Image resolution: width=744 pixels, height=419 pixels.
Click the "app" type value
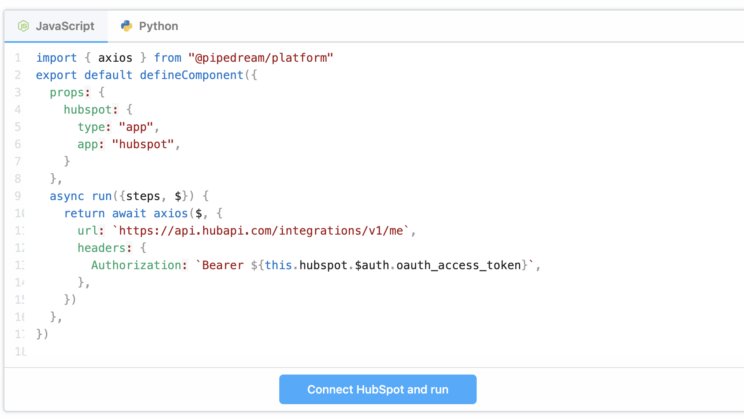point(136,127)
